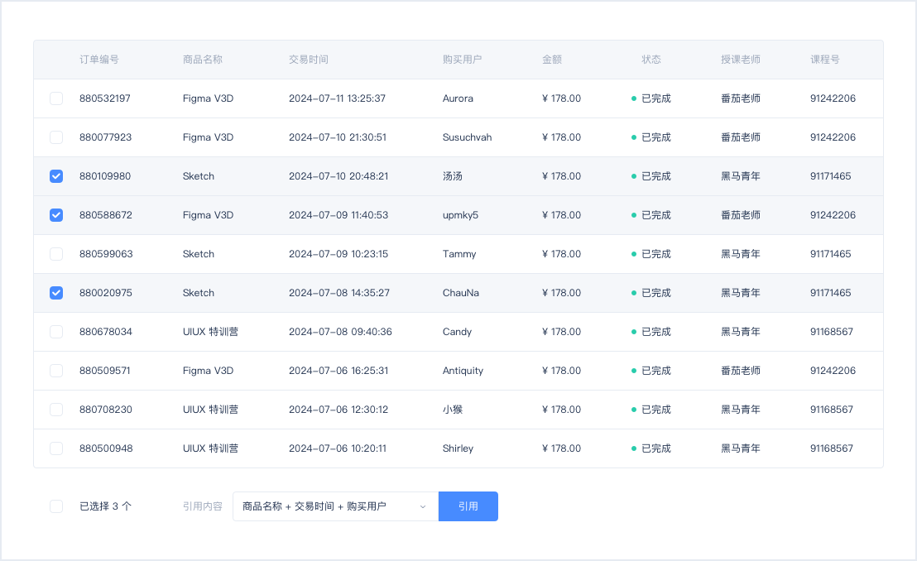Click timestamp 2024-07-09 11:40:53
Image resolution: width=917 pixels, height=561 pixels.
(x=338, y=215)
